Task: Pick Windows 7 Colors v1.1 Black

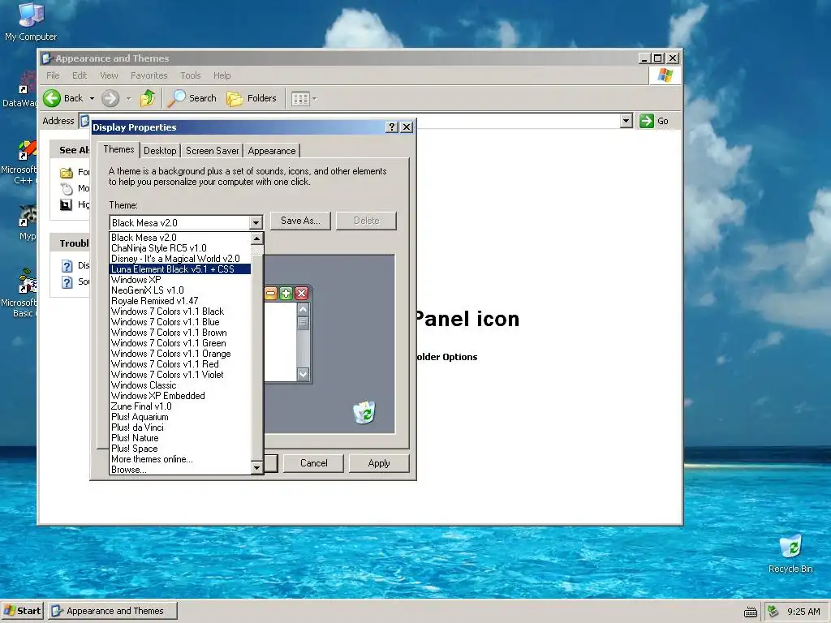Action: pyautogui.click(x=179, y=311)
